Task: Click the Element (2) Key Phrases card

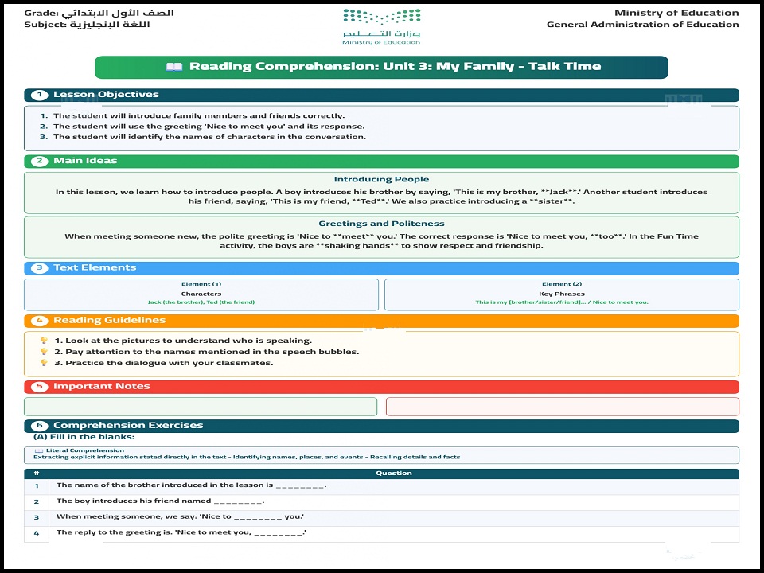Action: click(562, 294)
